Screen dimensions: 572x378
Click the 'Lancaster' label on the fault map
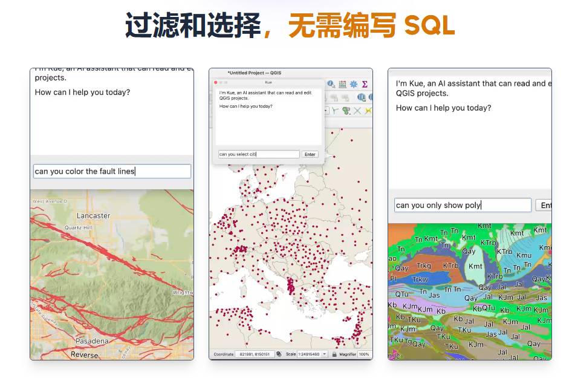[93, 216]
